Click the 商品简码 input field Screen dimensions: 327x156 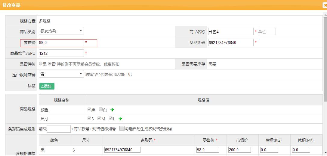pos(230,43)
